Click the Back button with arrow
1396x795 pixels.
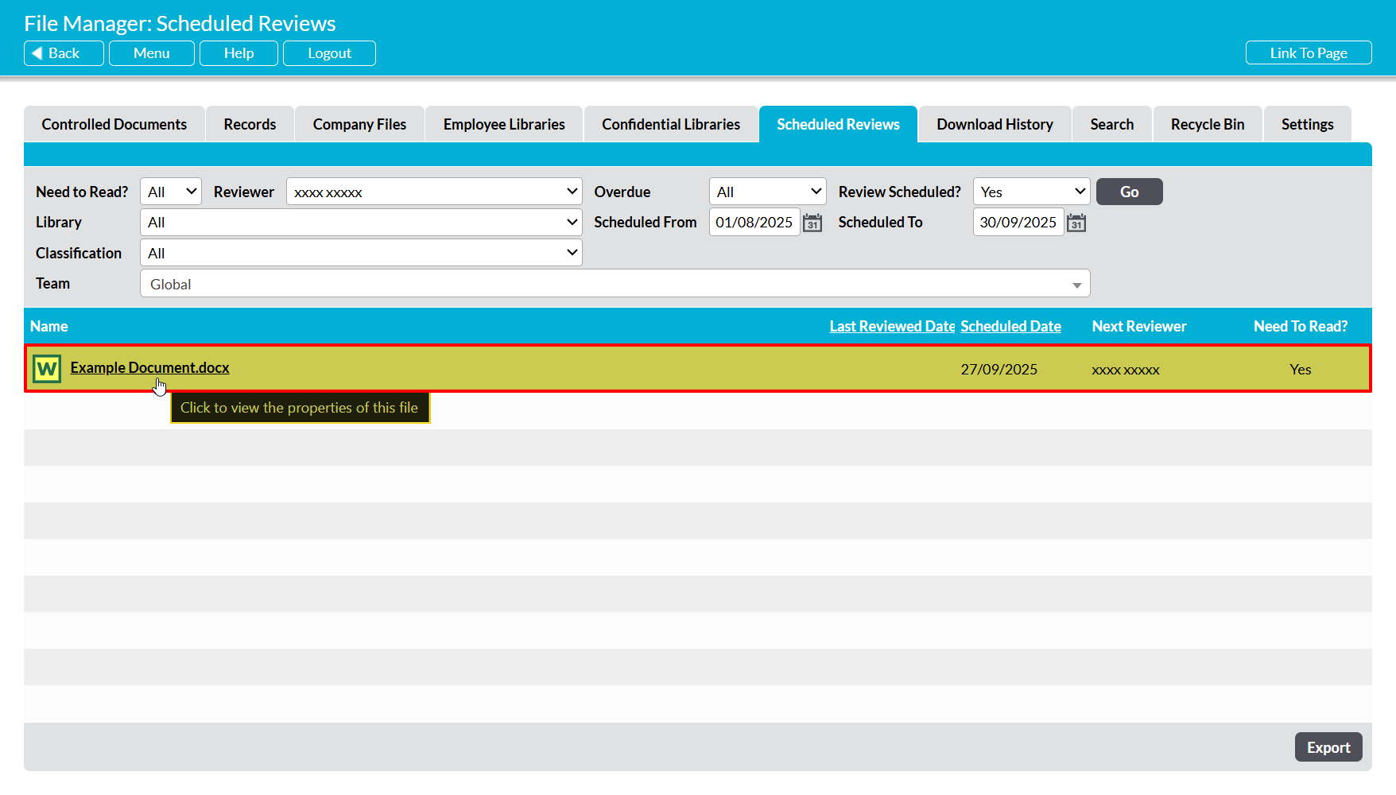click(64, 53)
